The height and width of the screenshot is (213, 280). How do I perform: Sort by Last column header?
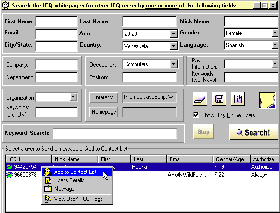pos(149,159)
